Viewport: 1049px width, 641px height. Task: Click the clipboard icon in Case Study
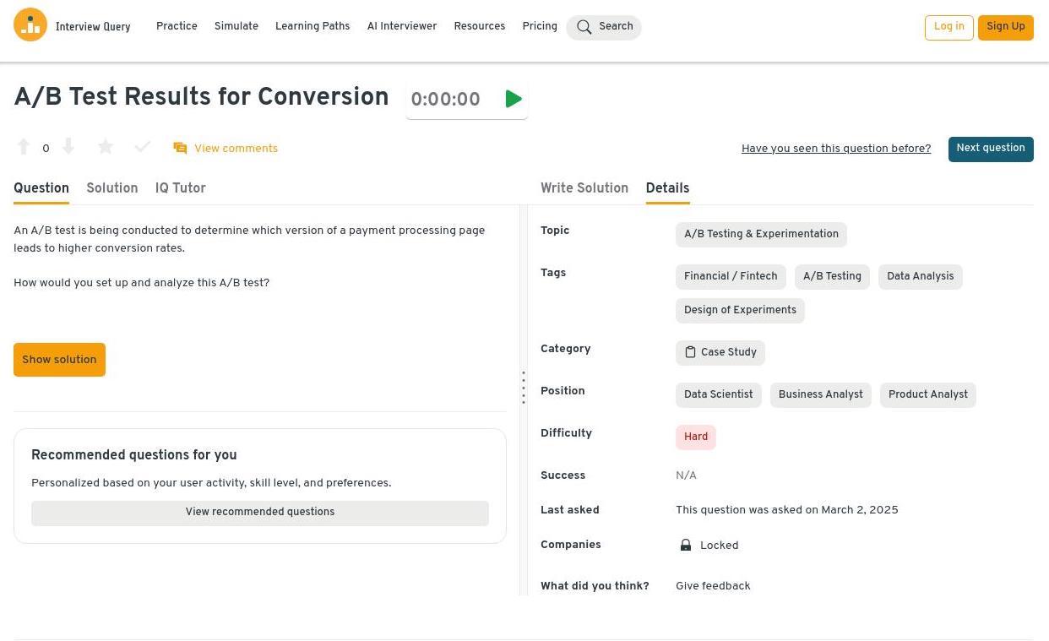690,352
